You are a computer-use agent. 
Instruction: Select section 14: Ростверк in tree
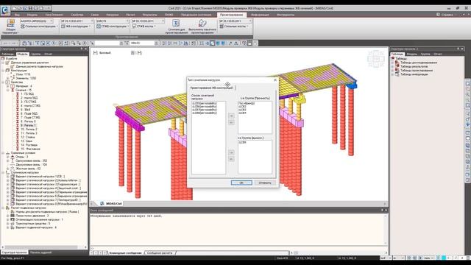tap(29, 145)
